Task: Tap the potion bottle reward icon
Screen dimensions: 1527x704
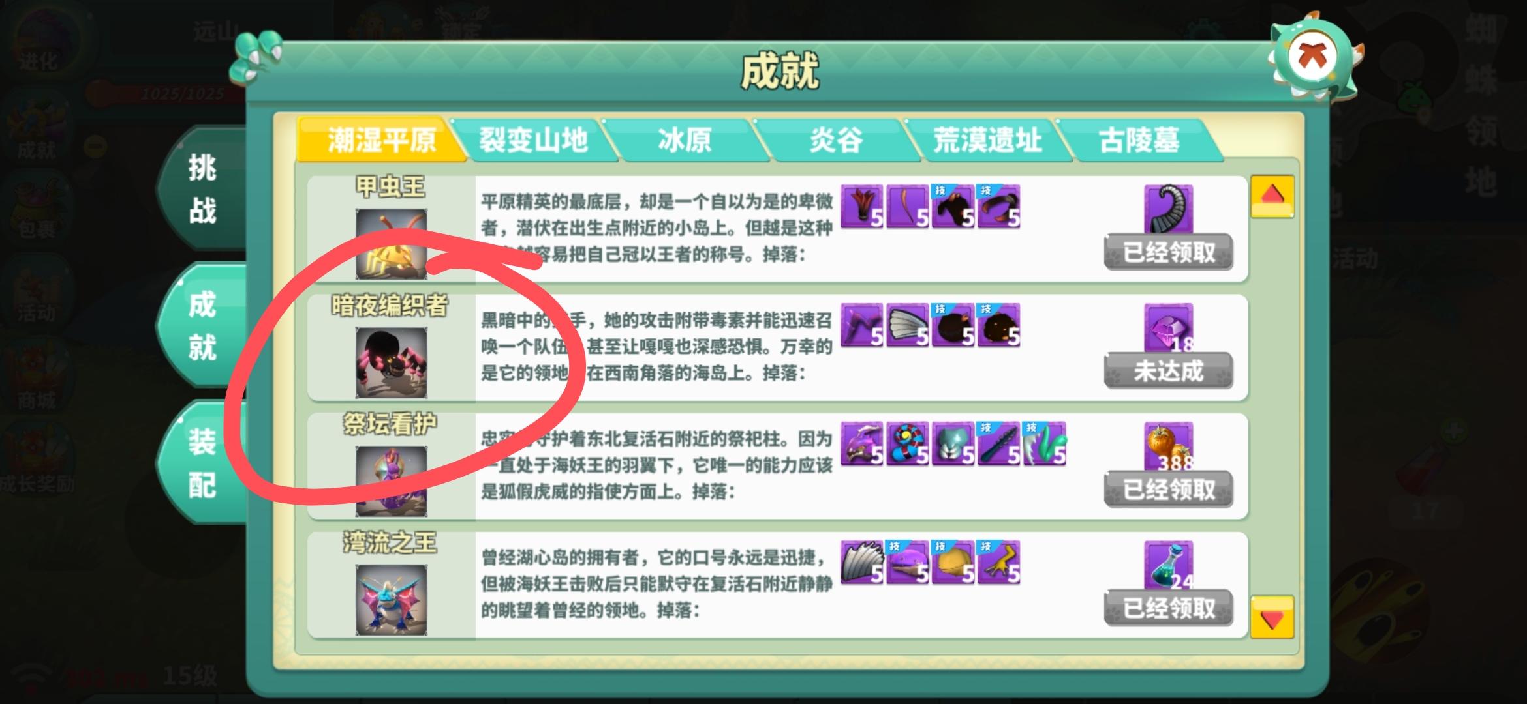Action: click(x=1169, y=565)
